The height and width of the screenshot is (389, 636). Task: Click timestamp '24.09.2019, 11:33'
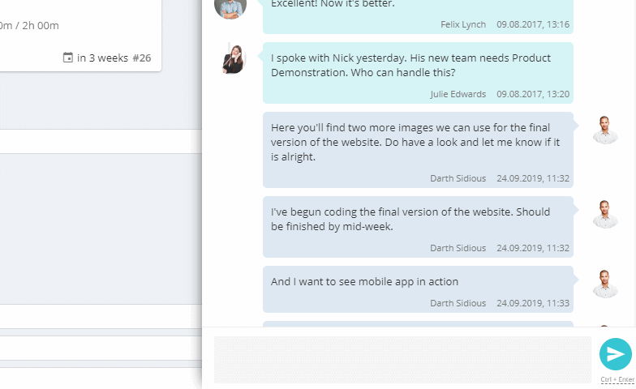[533, 303]
